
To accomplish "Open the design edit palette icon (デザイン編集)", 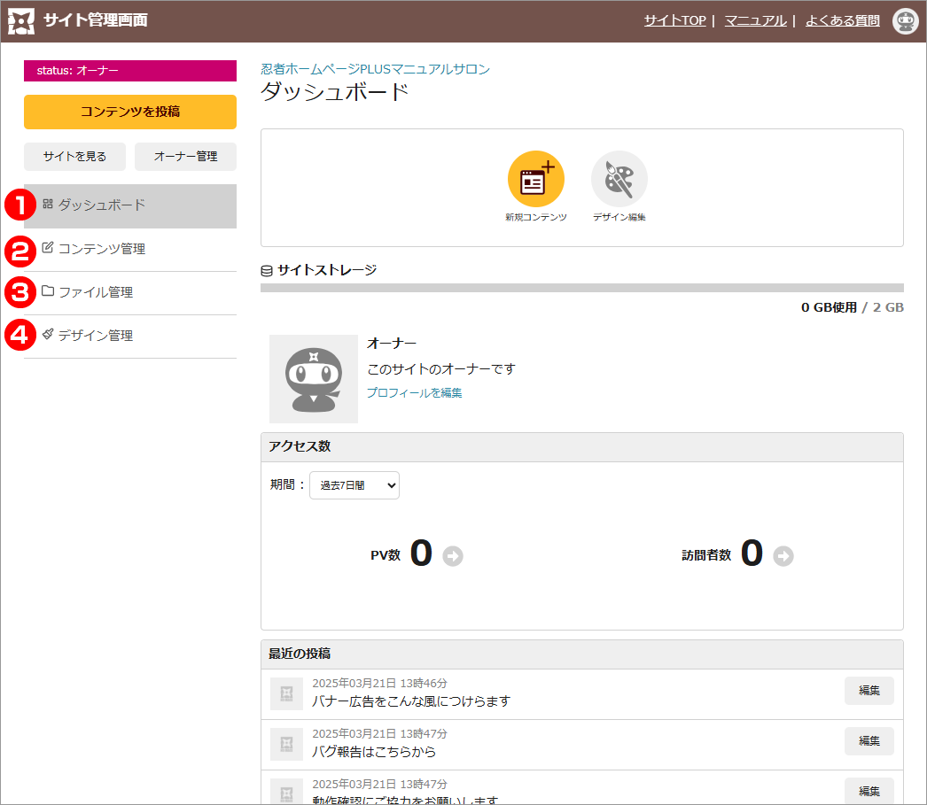I will click(x=619, y=180).
